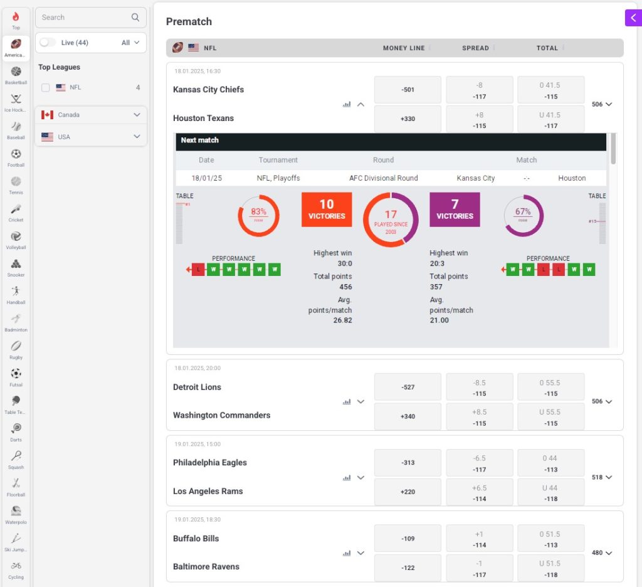The image size is (642, 587).
Task: Show 480 more markets for Bills game
Action: pyautogui.click(x=602, y=553)
